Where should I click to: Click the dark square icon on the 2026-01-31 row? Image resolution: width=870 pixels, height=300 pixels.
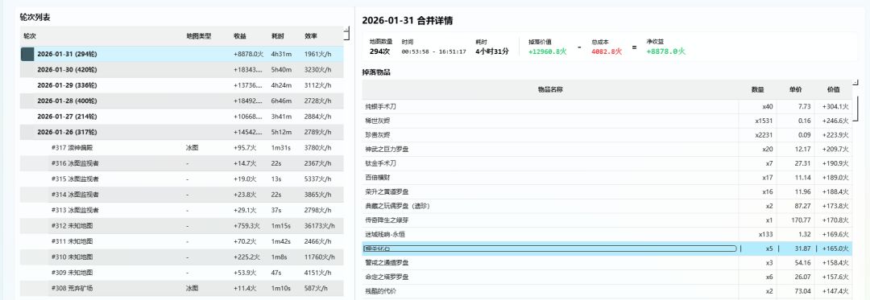(x=27, y=54)
